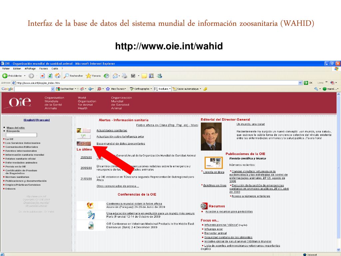This screenshot has width=341, height=256.
Task: Click the Messenger people icon
Action: coord(160,76)
